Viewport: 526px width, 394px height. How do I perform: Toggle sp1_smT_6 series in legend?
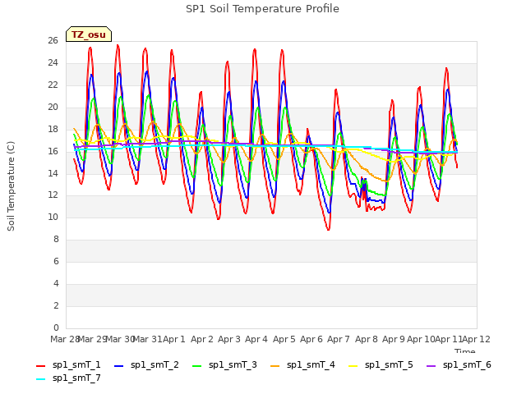click(459, 364)
